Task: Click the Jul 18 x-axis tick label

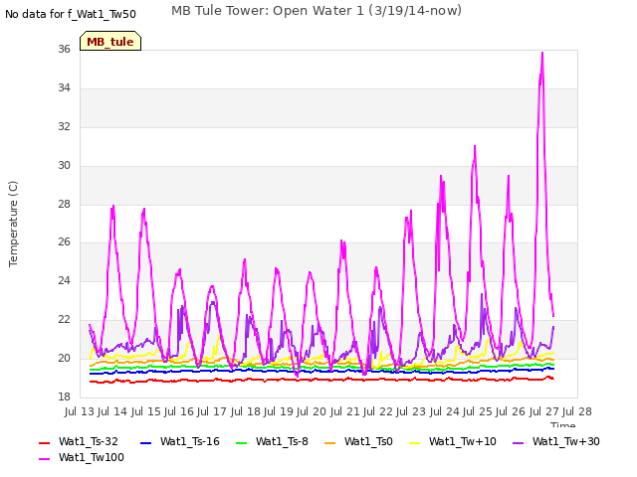Action: point(246,411)
